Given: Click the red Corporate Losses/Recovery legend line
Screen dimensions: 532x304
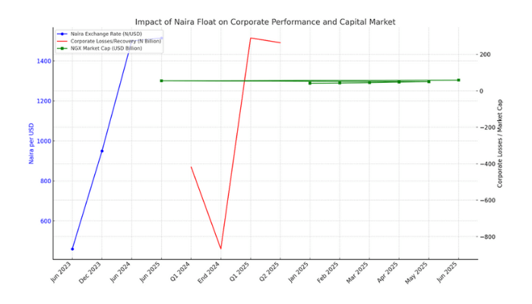Looking at the screenshot, I should 62,40.
